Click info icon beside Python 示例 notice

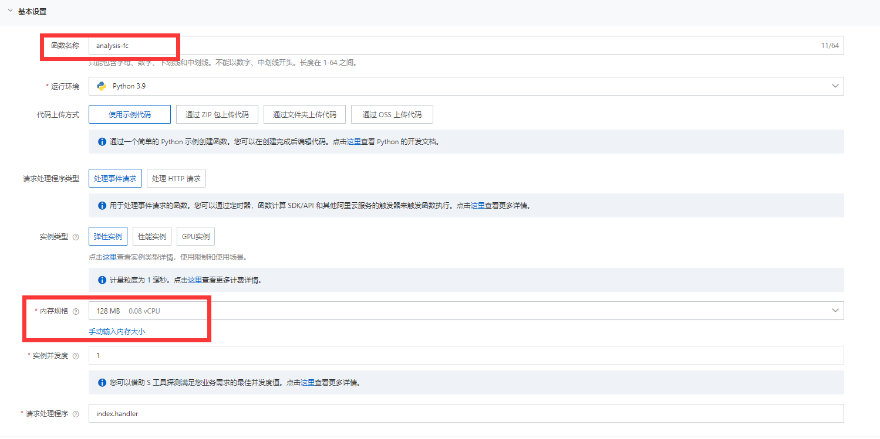click(102, 142)
